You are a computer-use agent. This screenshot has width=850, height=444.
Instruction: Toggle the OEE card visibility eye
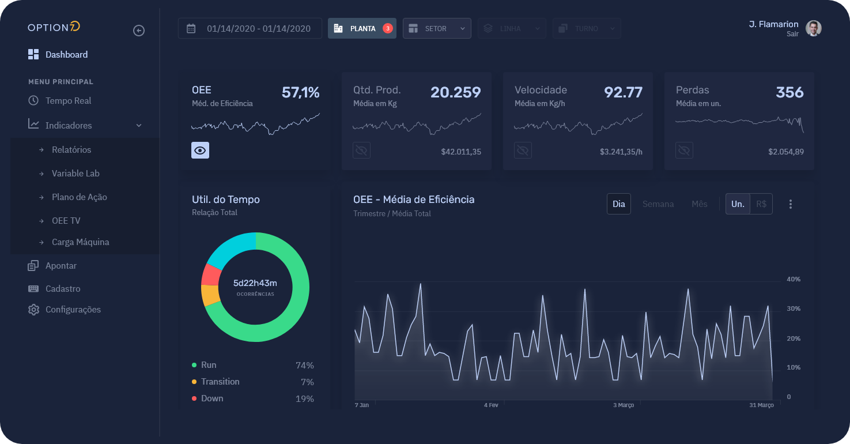click(200, 150)
